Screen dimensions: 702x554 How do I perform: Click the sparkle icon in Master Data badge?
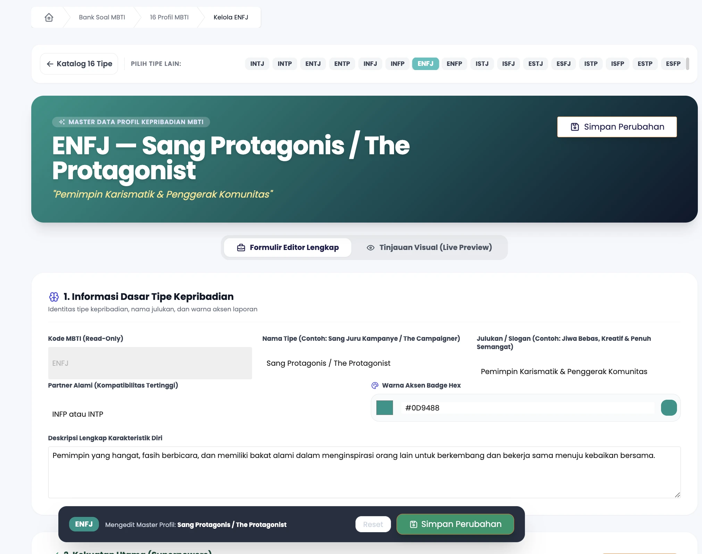tap(62, 122)
